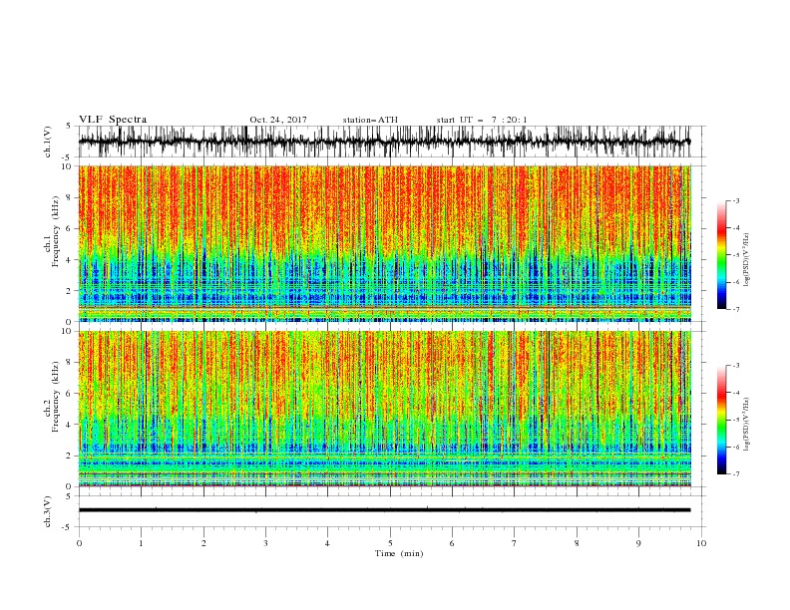Viewport: 790px width, 610px height.
Task: Click the ch.1 voltage waveform trace
Action: (x=384, y=142)
